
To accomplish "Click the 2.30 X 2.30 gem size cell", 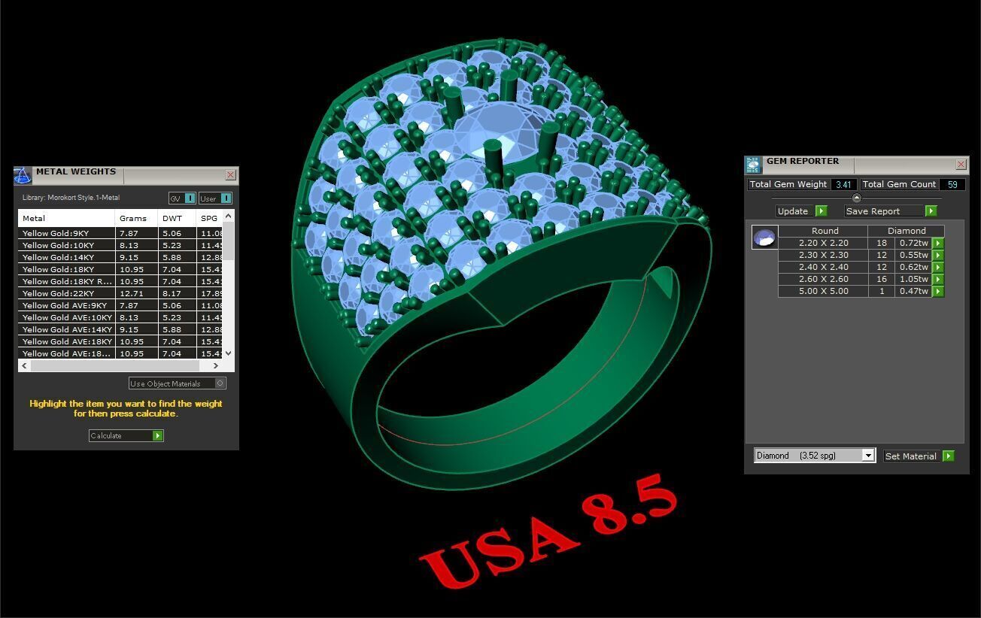I will point(823,256).
